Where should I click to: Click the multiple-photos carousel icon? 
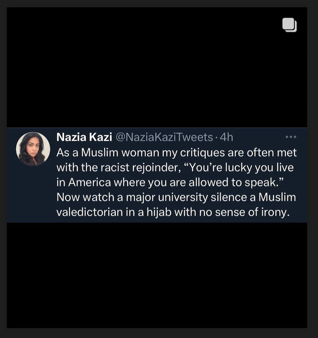click(x=289, y=25)
